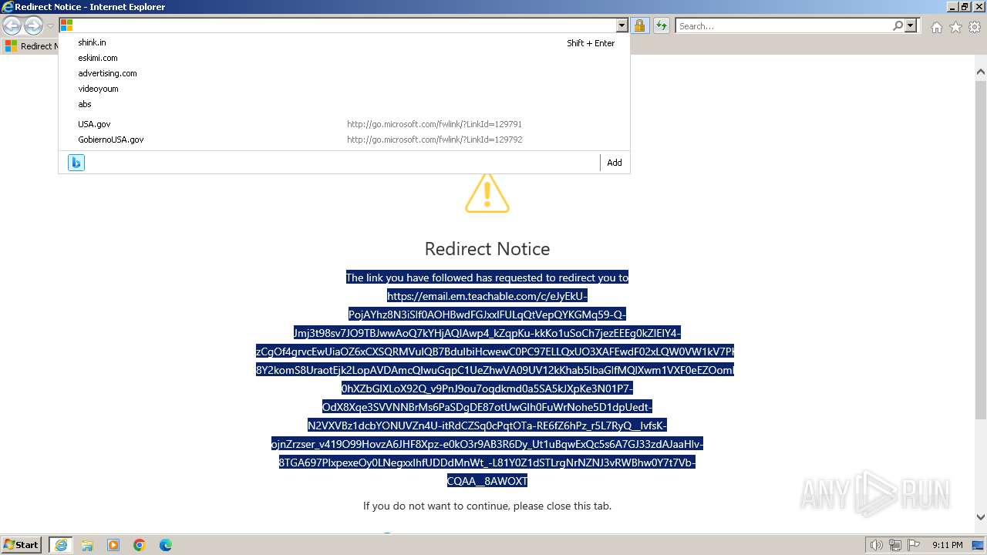Click the 9:11 PM clock
Screen dimensions: 987x555
(x=947, y=545)
